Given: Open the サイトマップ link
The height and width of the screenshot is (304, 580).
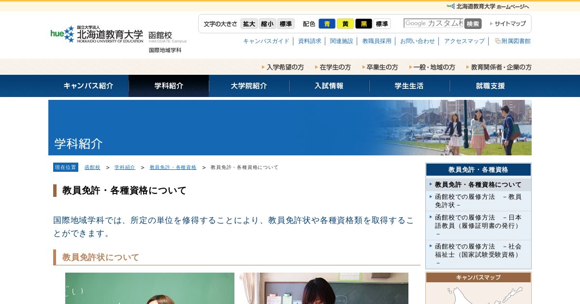Looking at the screenshot, I should pos(508,24).
